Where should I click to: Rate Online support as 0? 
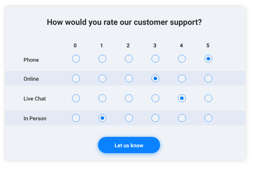(x=76, y=79)
